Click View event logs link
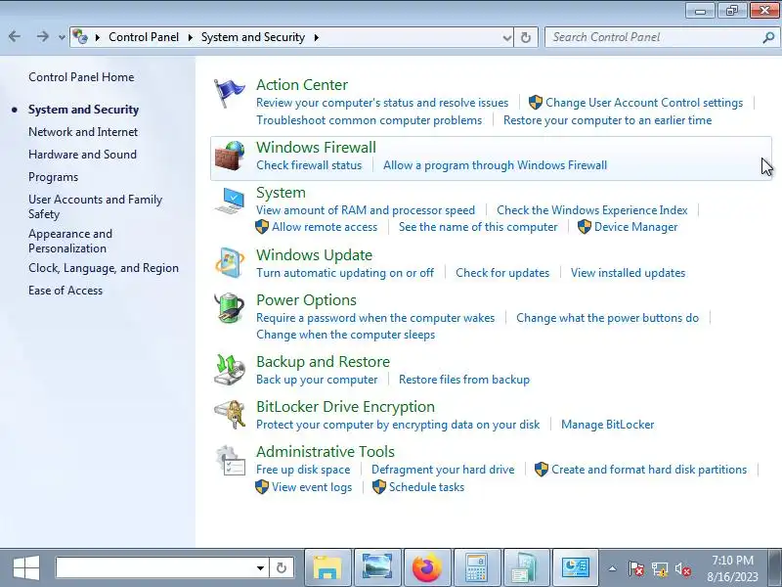This screenshot has width=782, height=587. (x=312, y=487)
